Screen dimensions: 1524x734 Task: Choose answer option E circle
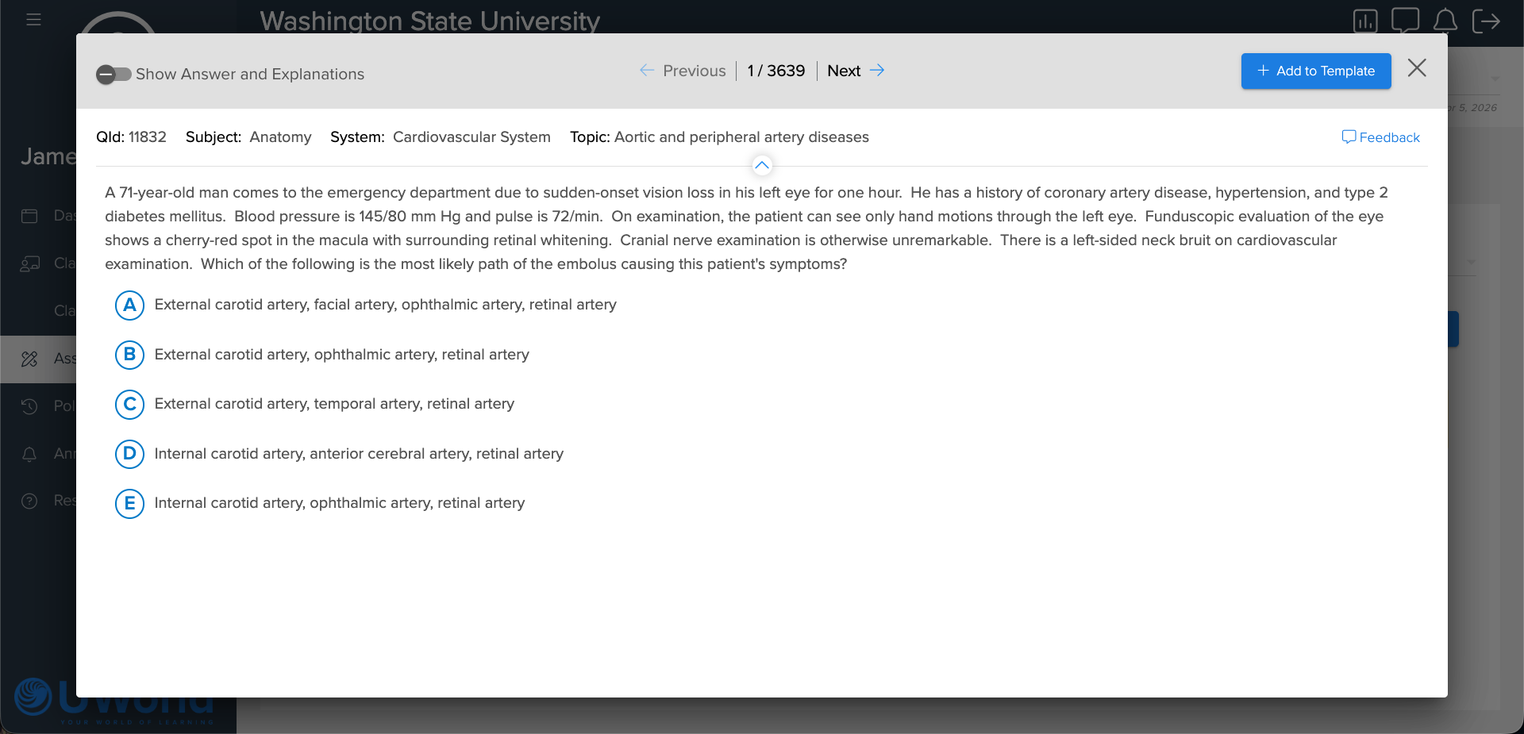click(129, 504)
